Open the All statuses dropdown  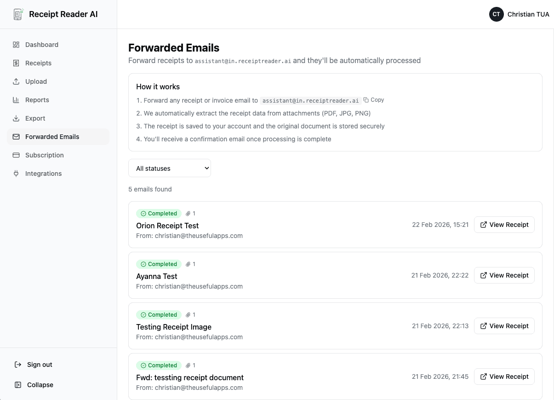[170, 168]
